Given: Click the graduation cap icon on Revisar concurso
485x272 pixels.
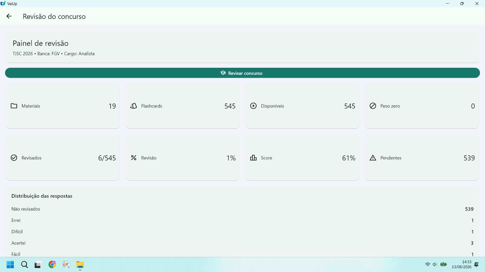Looking at the screenshot, I should [223, 73].
